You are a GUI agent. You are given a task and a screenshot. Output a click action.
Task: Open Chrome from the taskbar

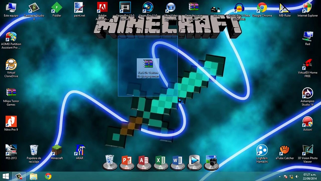pos(48,176)
